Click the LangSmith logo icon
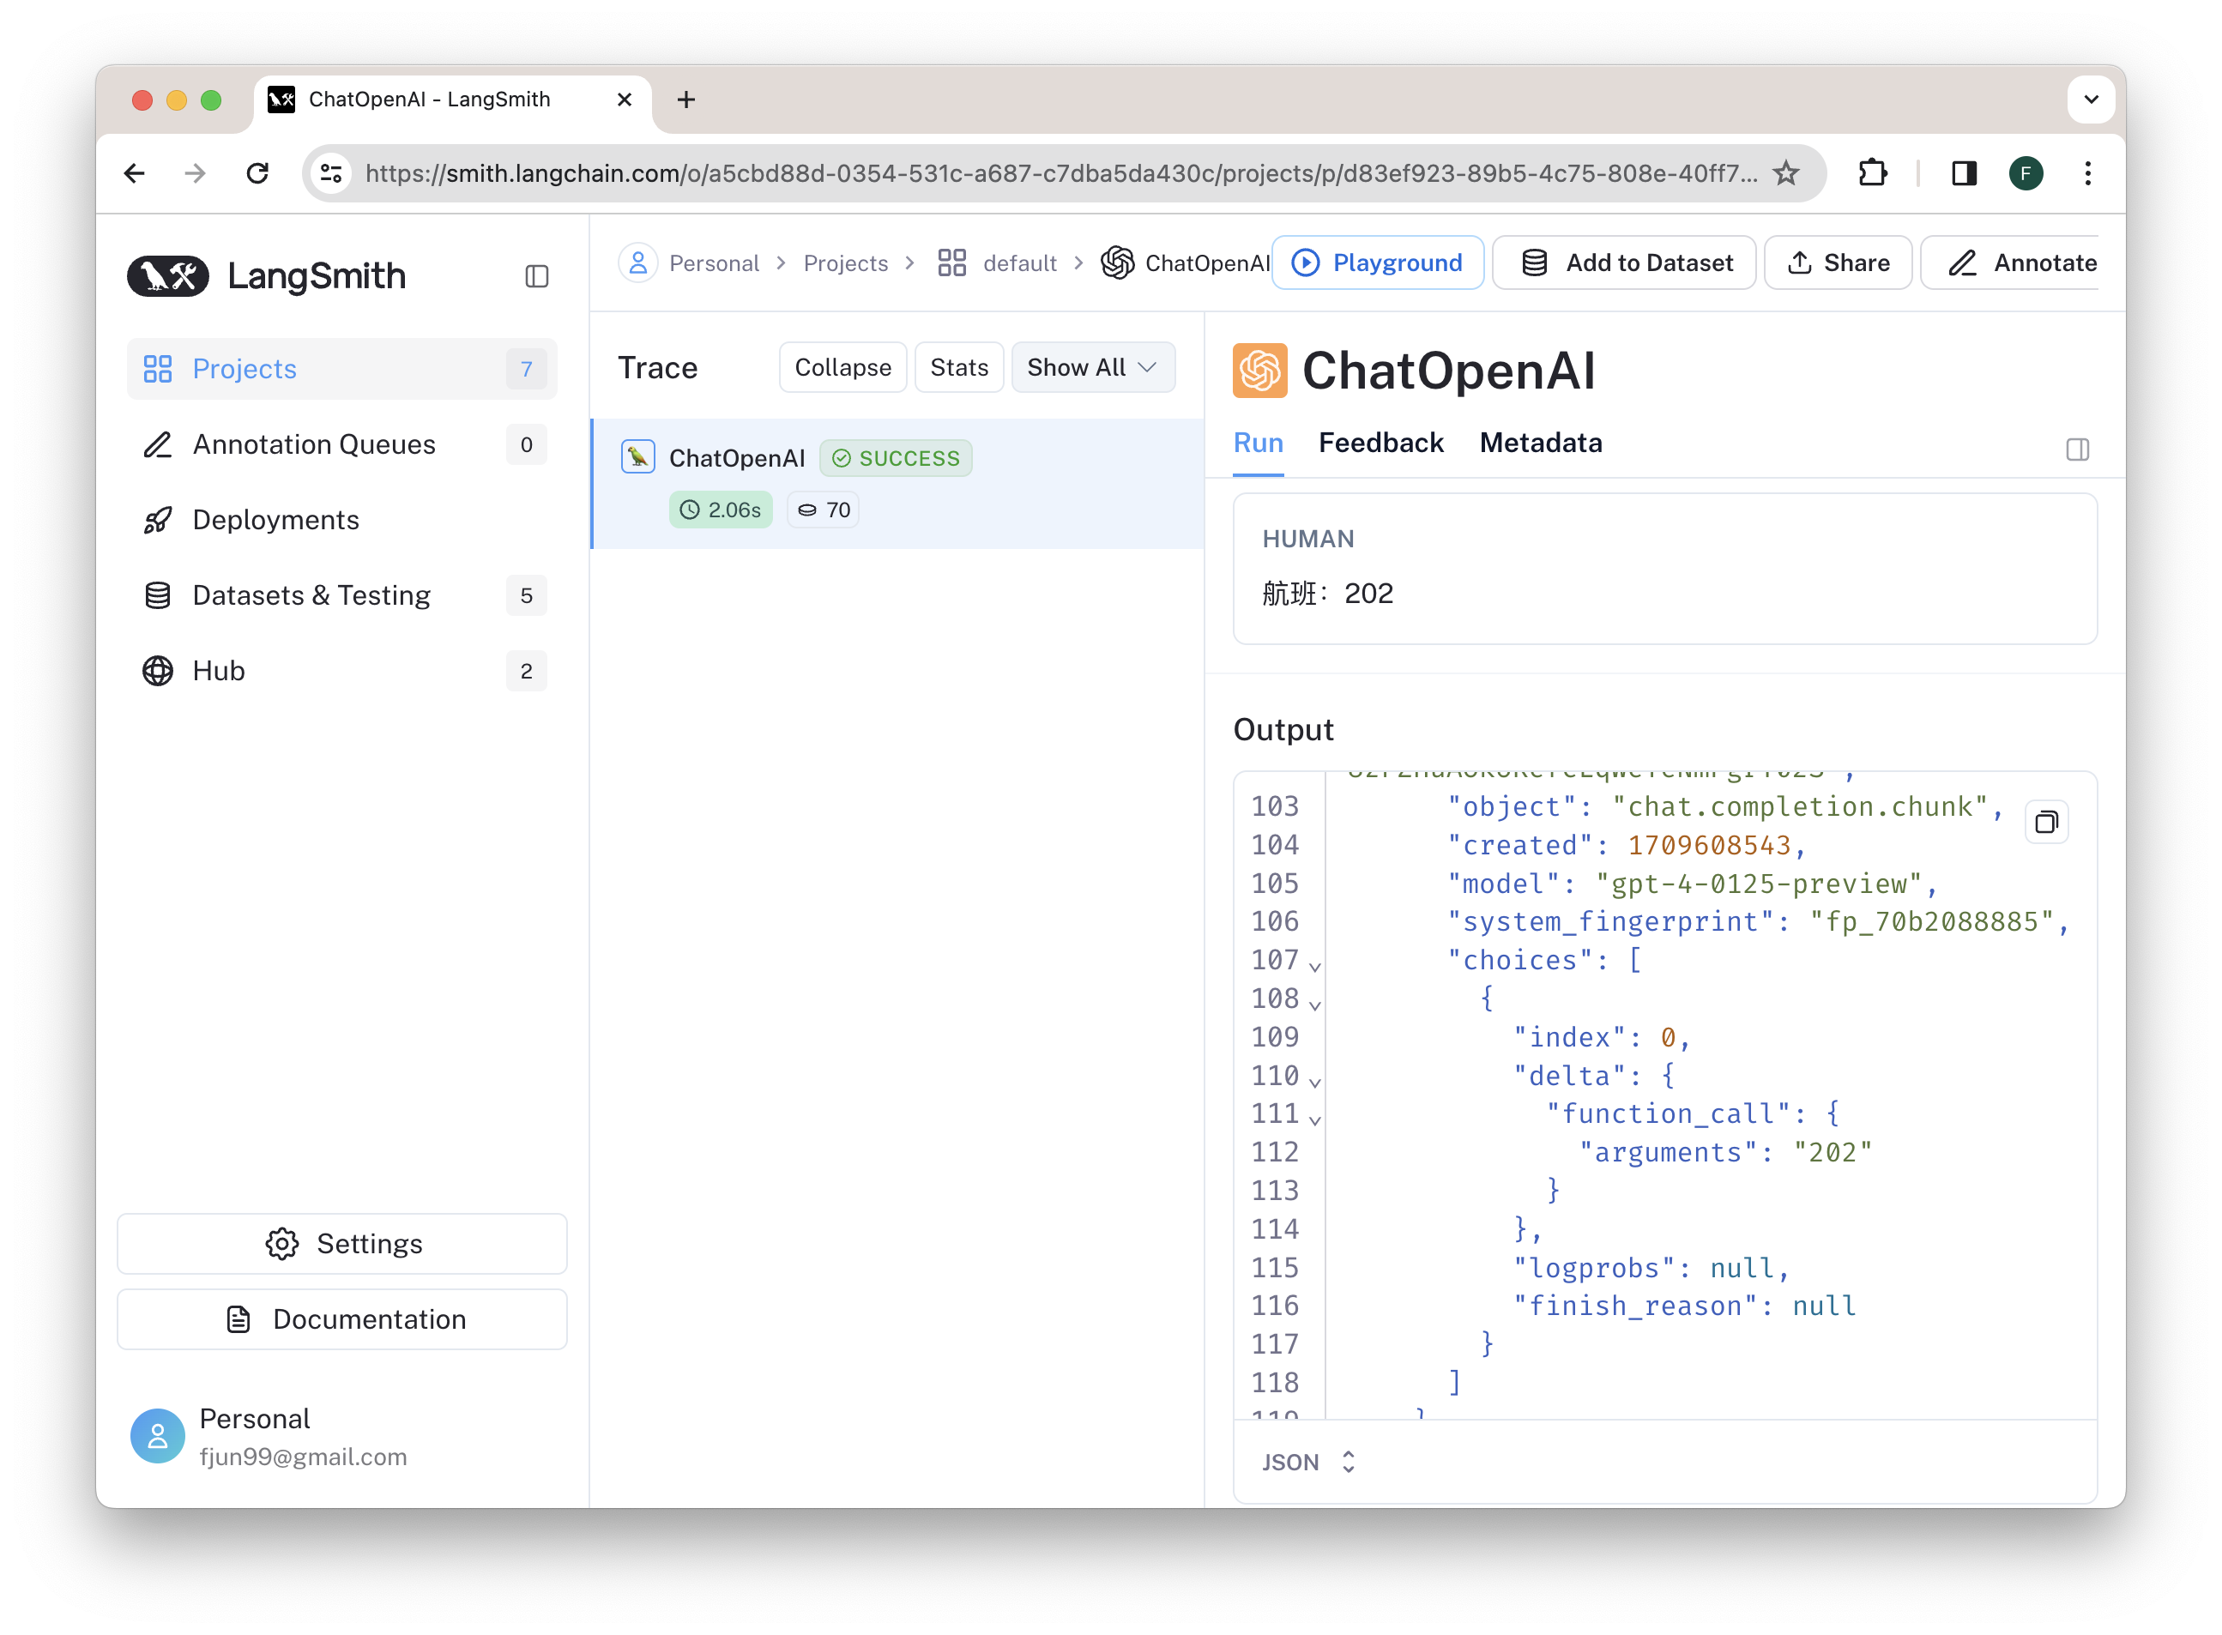The width and height of the screenshot is (2222, 1635). [167, 275]
